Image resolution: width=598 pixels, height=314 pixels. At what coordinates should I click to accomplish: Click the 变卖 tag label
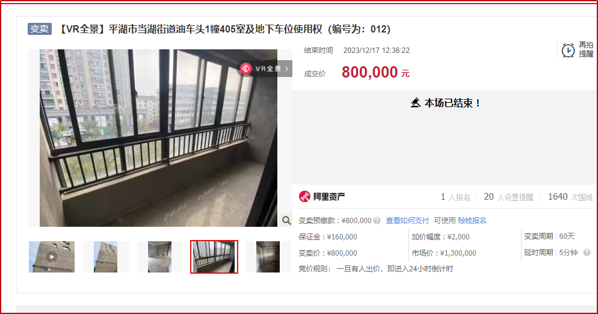coord(40,29)
